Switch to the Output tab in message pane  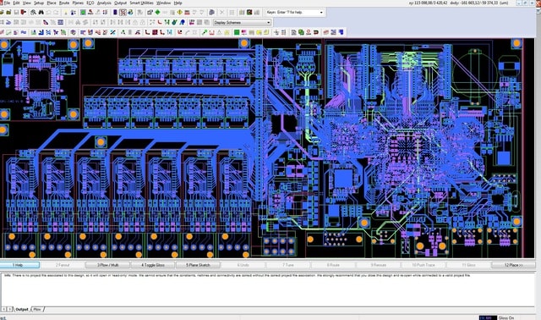[22, 309]
